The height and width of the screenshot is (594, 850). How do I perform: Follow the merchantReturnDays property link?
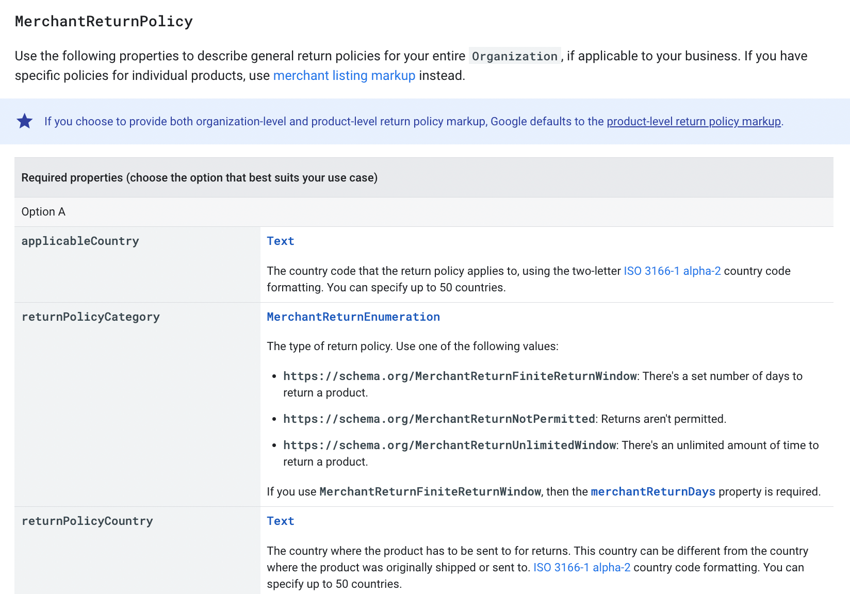pos(653,491)
